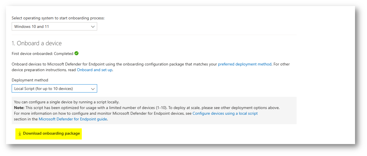
Task: Open the Local Script deployment method dropdown
Action: pyautogui.click(x=54, y=89)
